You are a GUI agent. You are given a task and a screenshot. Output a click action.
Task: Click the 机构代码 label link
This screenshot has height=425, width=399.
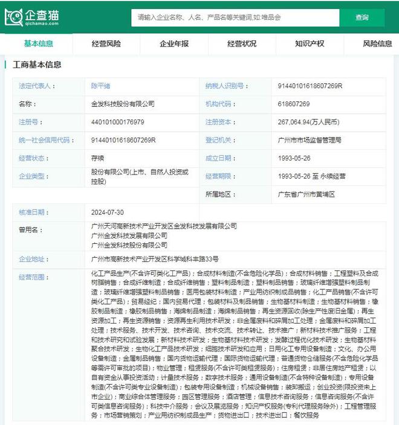[218, 104]
